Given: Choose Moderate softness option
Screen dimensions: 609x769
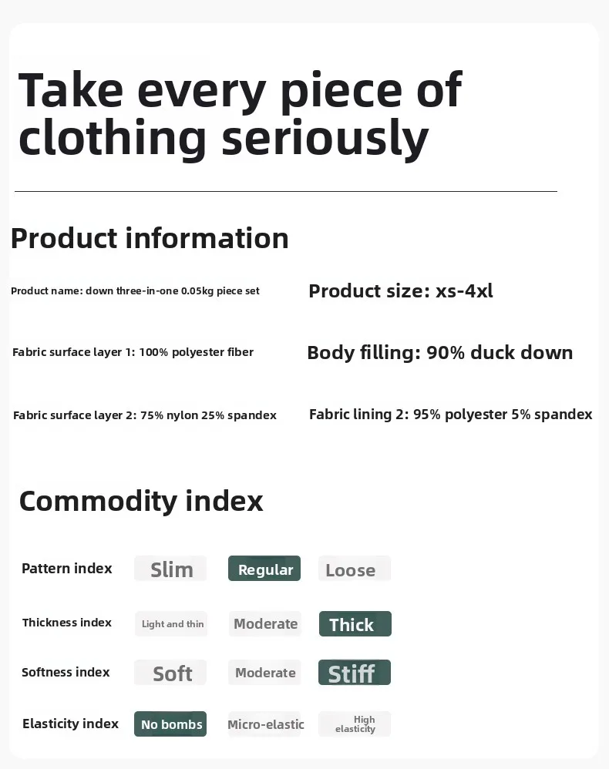Looking at the screenshot, I should (265, 673).
